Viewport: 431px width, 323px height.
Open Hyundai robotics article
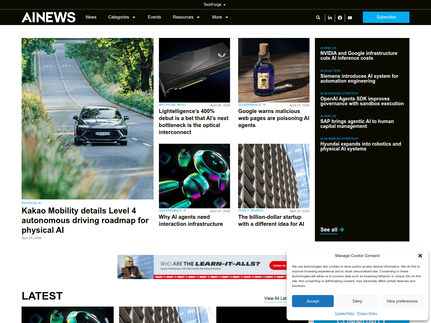(361, 146)
